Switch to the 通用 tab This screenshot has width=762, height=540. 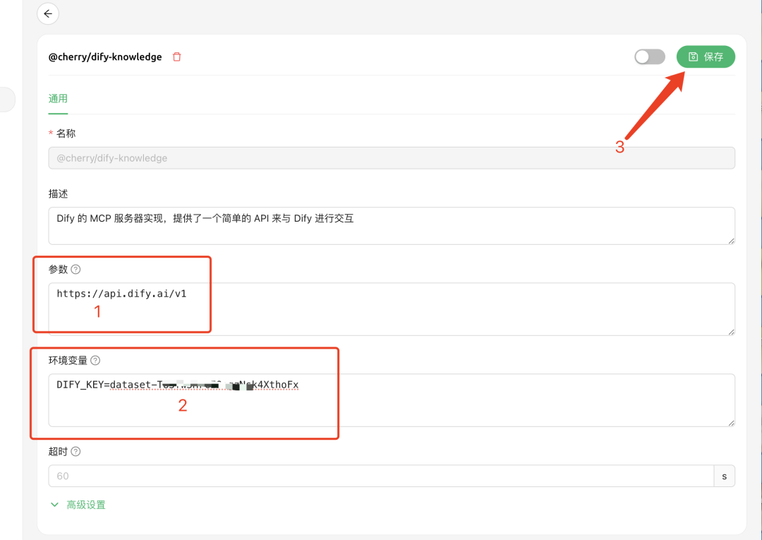tap(58, 99)
